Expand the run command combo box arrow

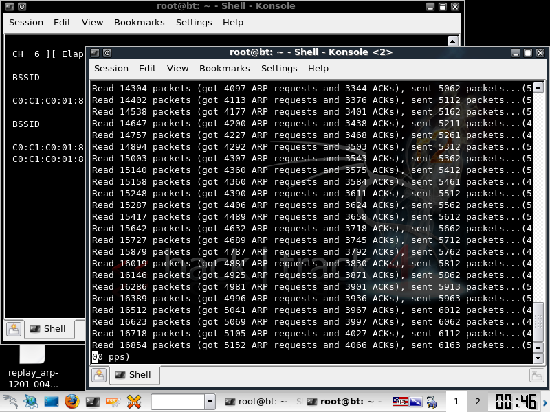(210, 401)
